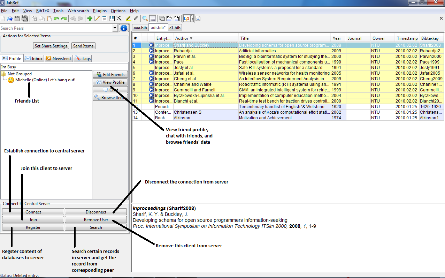Open the Options menu
The image size is (445, 278).
(x=118, y=11)
